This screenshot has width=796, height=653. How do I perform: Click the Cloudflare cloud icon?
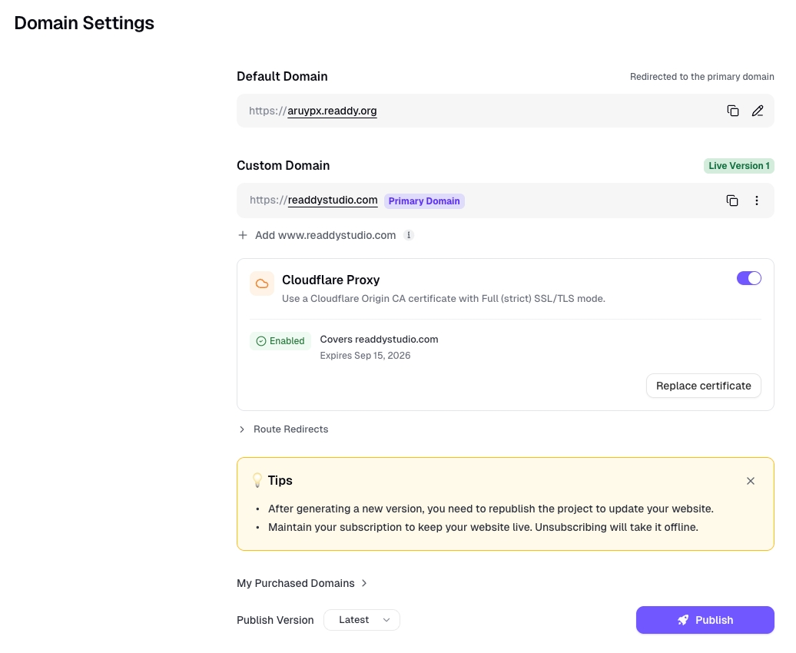pyautogui.click(x=262, y=283)
